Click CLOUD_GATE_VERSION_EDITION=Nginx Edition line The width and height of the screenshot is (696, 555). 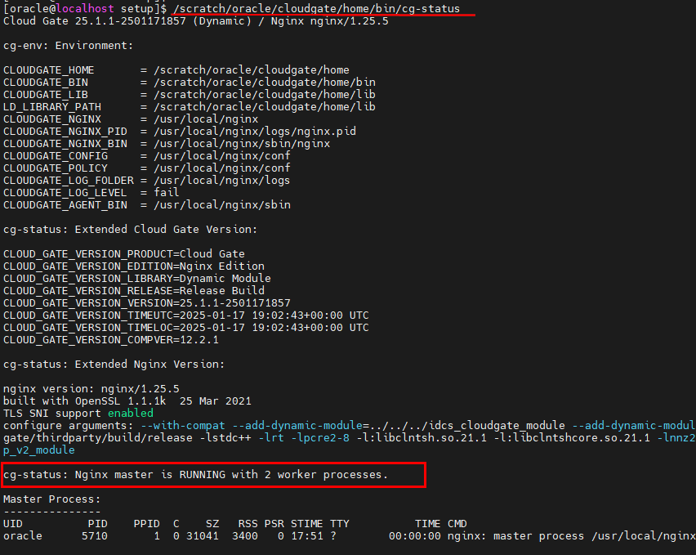134,266
